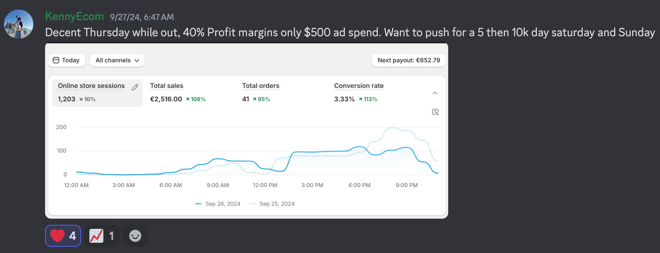The width and height of the screenshot is (660, 253).
Task: Click the Next payout €652.79 button
Action: point(409,60)
